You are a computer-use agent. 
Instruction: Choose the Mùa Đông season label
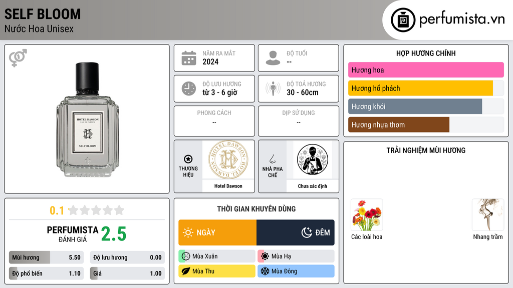coord(284,271)
